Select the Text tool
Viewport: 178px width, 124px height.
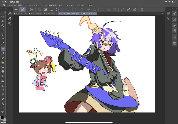pyautogui.click(x=3, y=104)
